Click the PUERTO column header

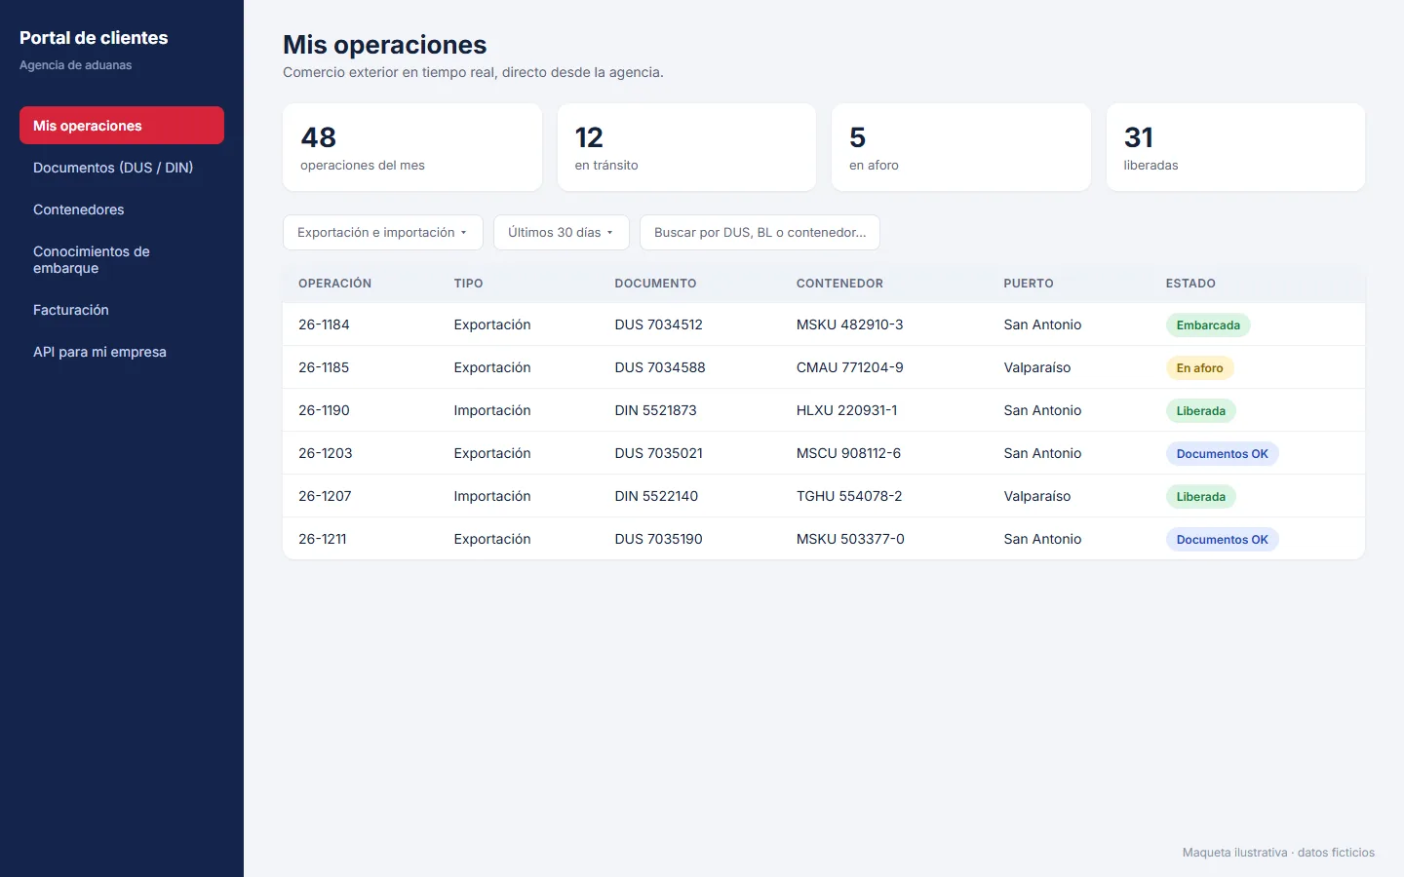[1029, 284]
